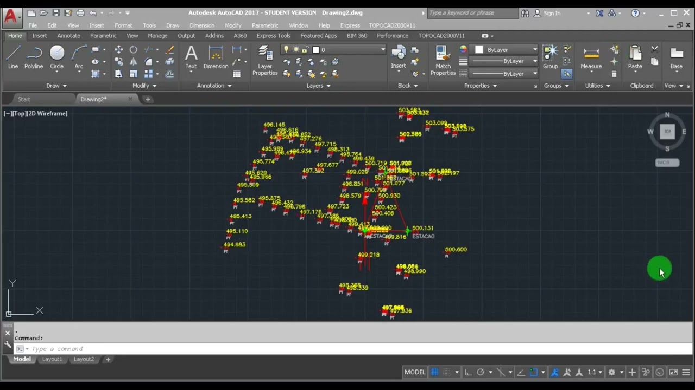Expand the Utilities panel
This screenshot has width=695, height=390.
click(597, 86)
